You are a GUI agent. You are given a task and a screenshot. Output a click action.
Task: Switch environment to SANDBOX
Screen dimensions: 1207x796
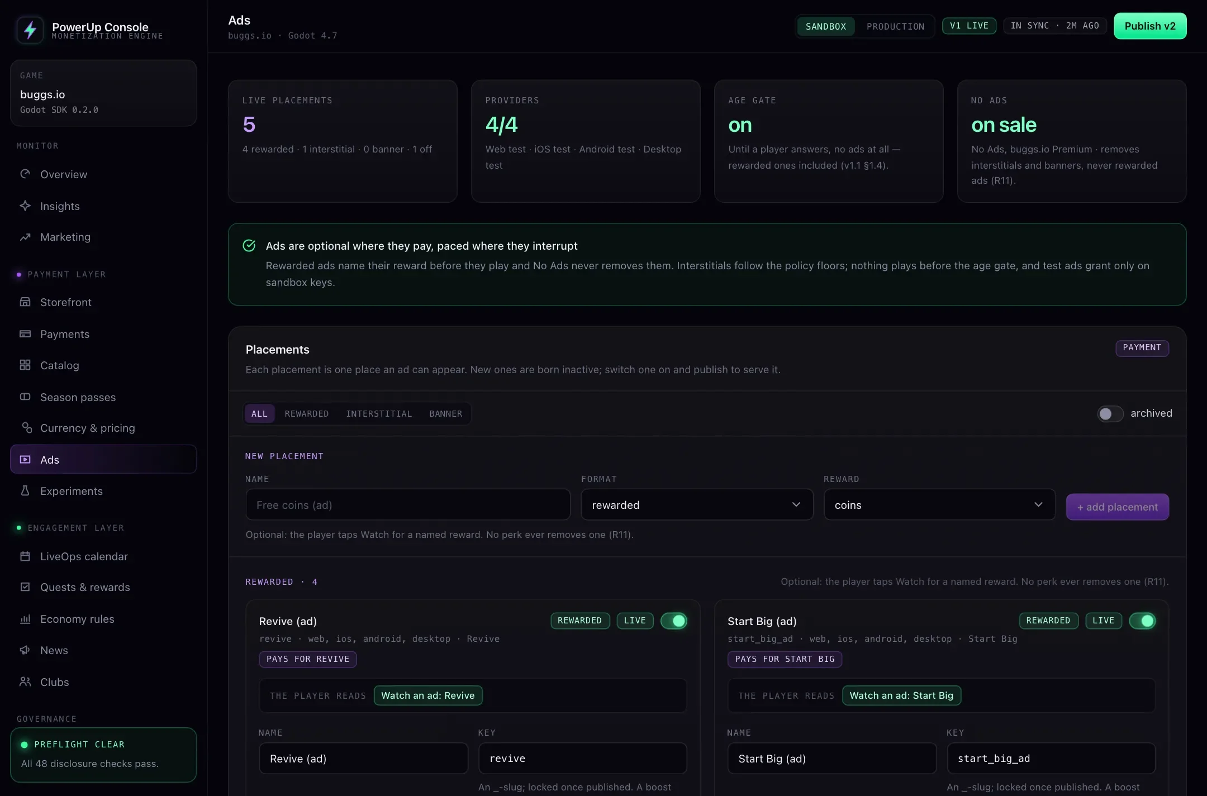click(x=826, y=27)
